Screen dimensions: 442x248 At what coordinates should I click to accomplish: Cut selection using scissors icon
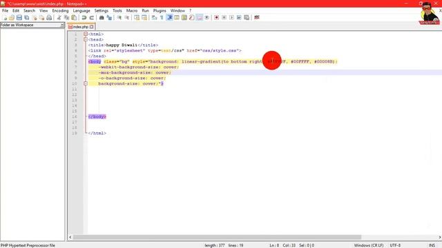point(59,18)
